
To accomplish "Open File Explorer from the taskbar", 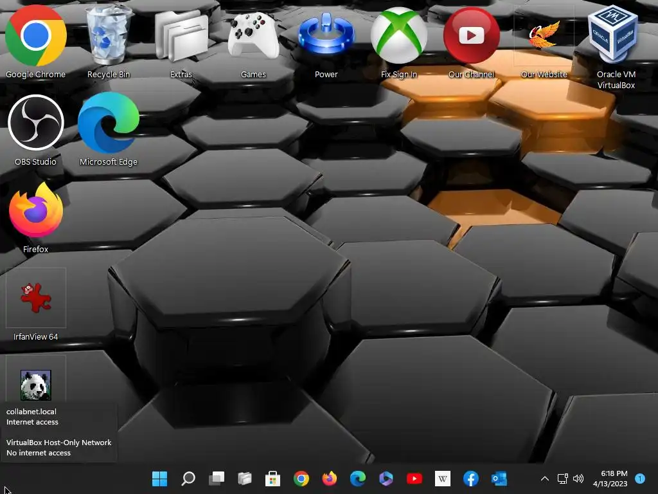I will click(x=245, y=479).
